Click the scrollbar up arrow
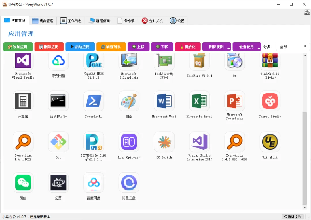This screenshot has width=311, height=220. (305, 56)
